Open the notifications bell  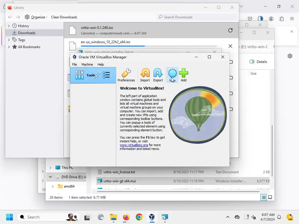279,217
